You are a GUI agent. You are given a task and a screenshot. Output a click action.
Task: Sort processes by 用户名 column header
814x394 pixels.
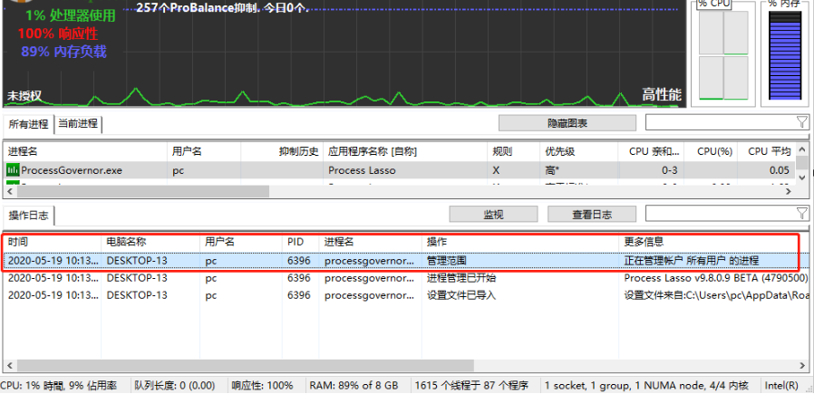[203, 152]
